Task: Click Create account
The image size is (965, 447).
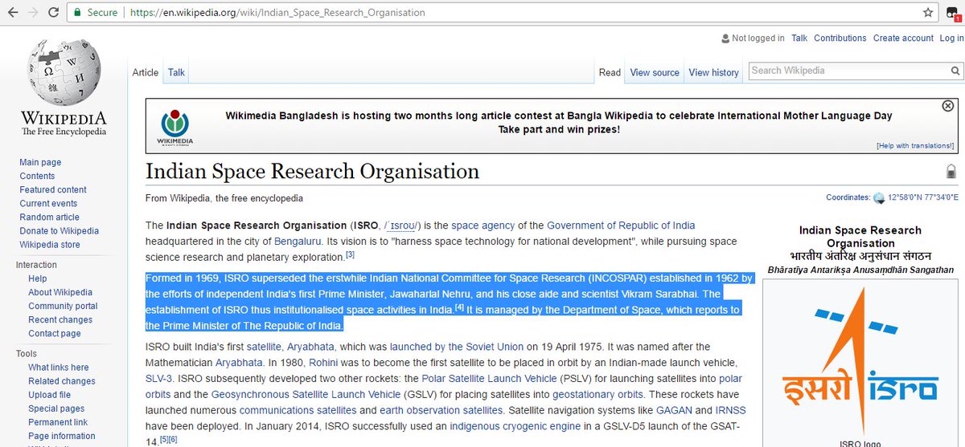Action: (903, 38)
